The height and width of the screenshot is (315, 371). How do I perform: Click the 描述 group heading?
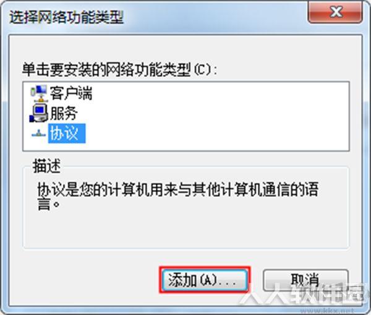point(46,166)
